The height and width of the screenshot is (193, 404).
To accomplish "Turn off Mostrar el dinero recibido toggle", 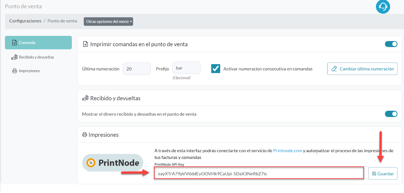I will pyautogui.click(x=391, y=114).
